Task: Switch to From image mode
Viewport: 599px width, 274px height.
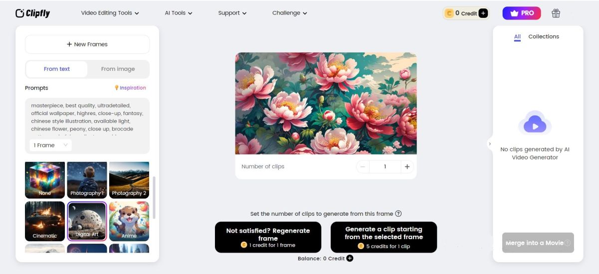Action: click(118, 69)
